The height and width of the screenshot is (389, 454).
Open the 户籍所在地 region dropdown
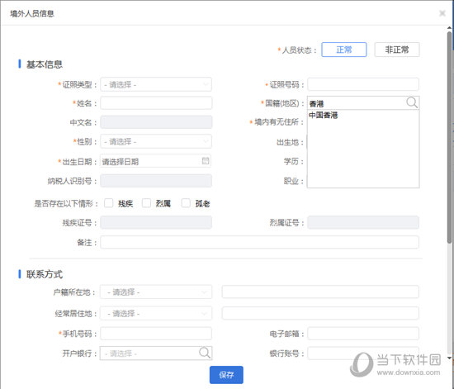[x=156, y=292]
